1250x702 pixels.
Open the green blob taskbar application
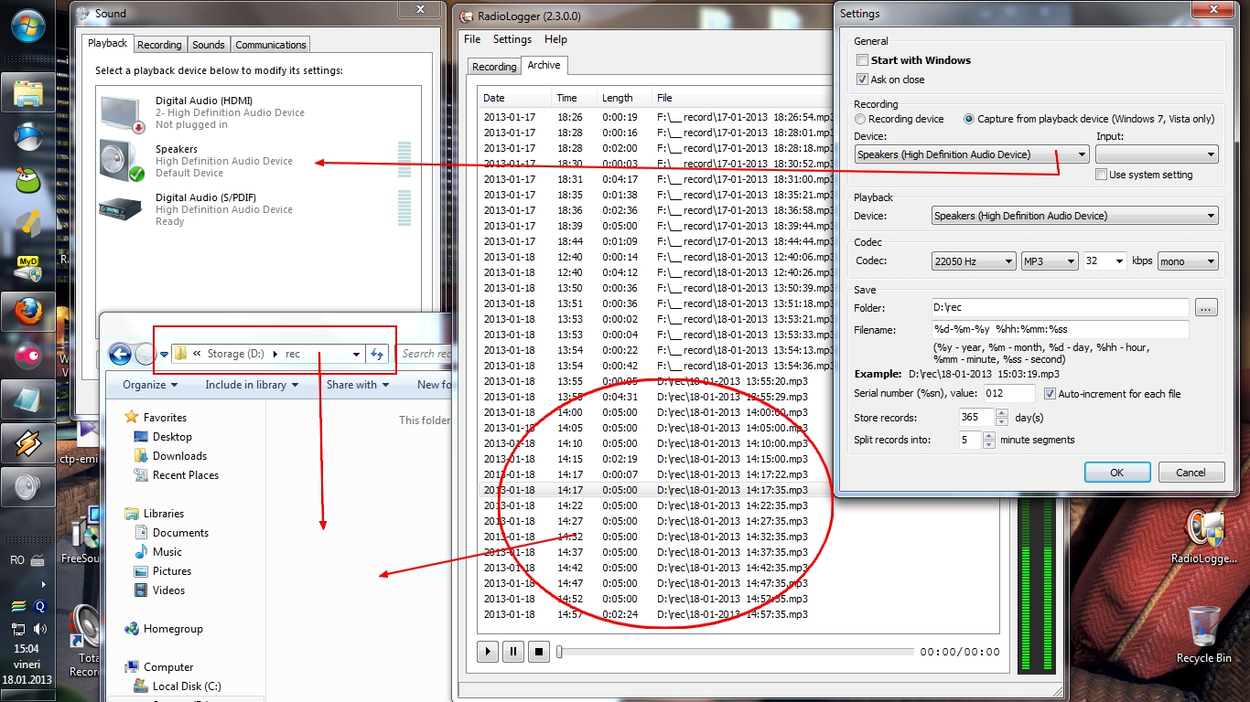(29, 180)
